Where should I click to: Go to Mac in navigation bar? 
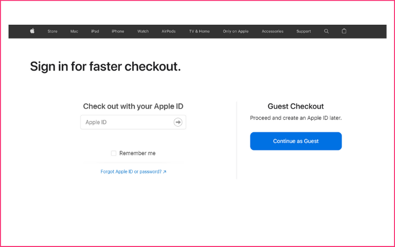[x=74, y=31]
